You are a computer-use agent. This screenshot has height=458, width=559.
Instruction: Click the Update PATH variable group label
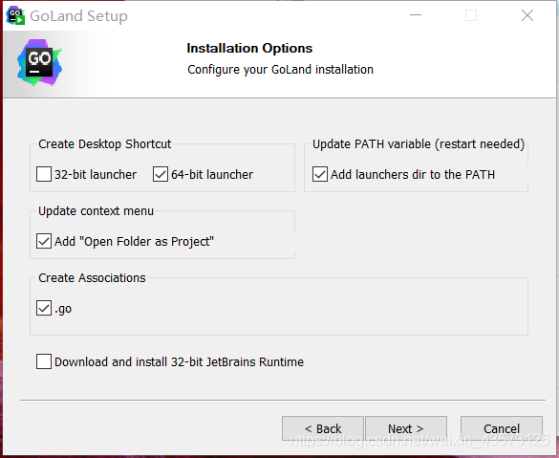pos(419,144)
